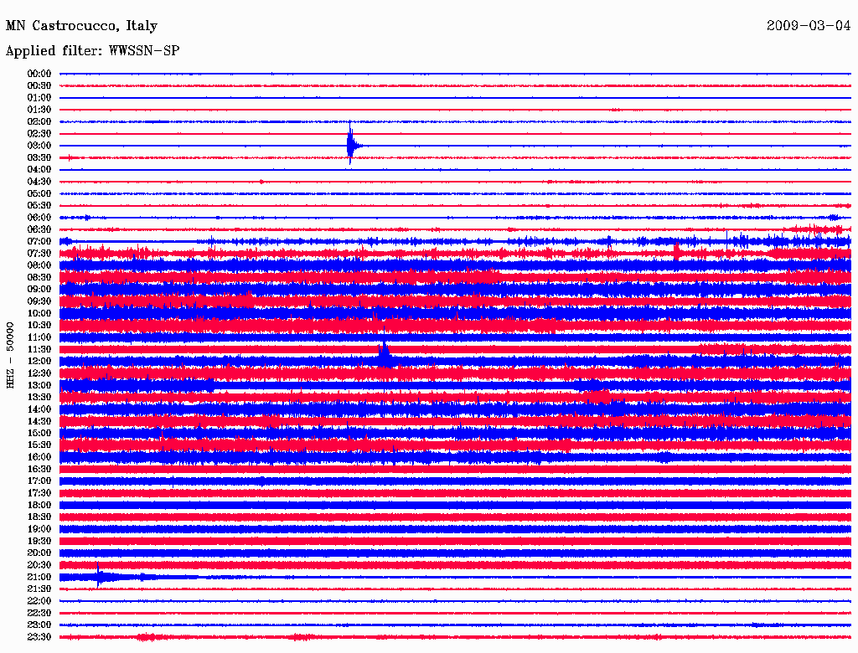Image resolution: width=858 pixels, height=653 pixels.
Task: Click the 23:30 time label
Action: coord(39,636)
